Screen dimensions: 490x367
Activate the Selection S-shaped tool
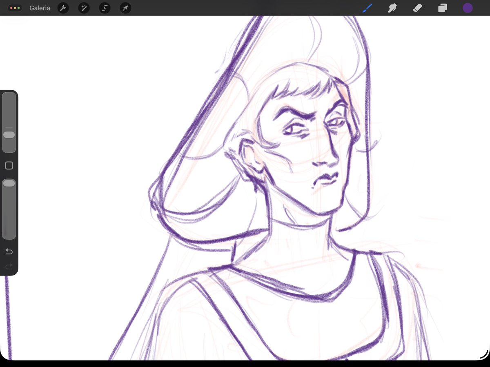click(x=105, y=8)
